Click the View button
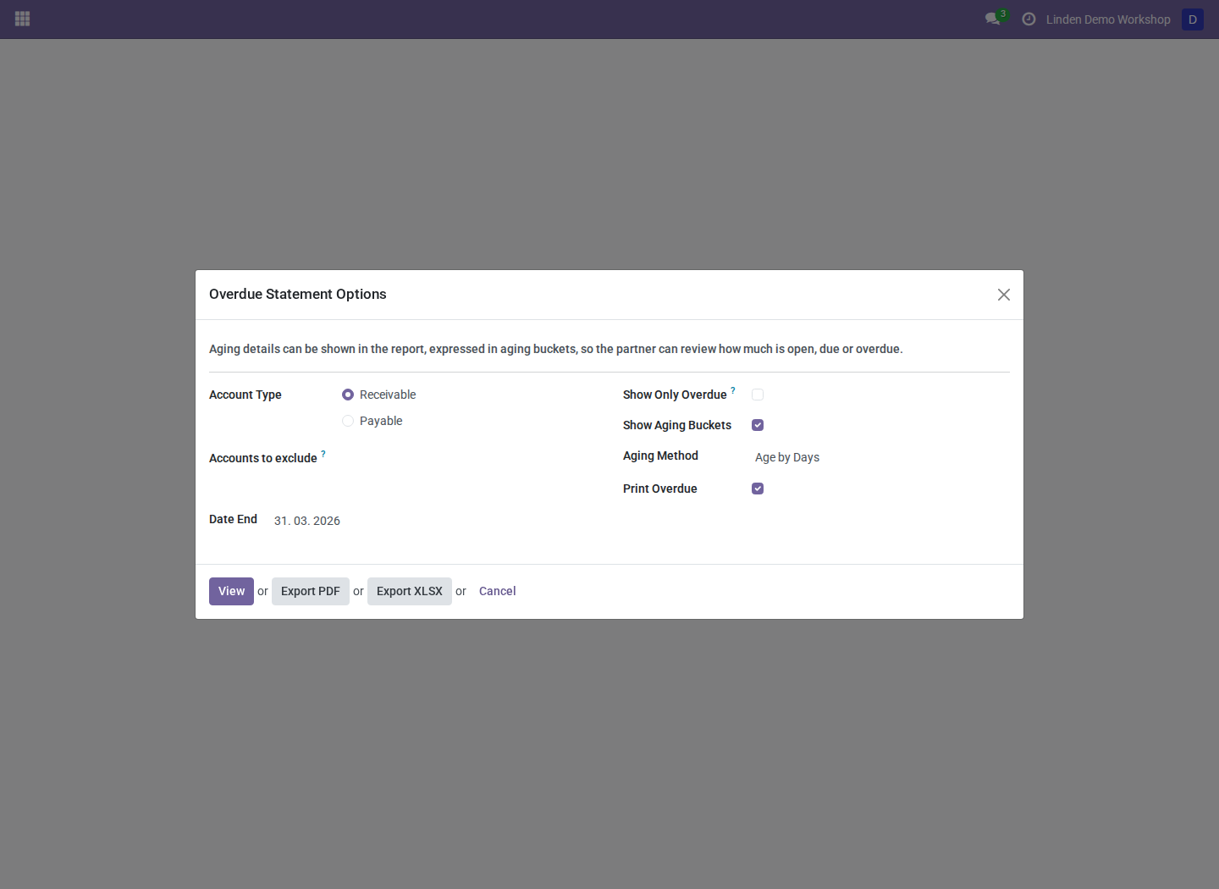Screen dimensions: 1219x889 231,591
